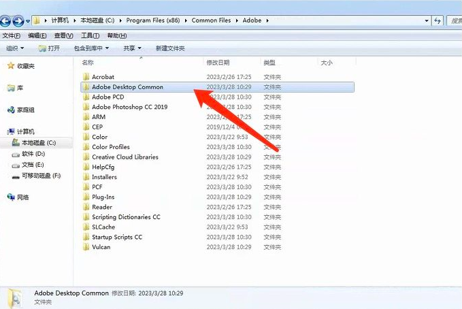Viewport: 462px width, 309px height.
Task: Click the Adobe Photoshop CC 2019 folder icon
Action: click(x=86, y=107)
